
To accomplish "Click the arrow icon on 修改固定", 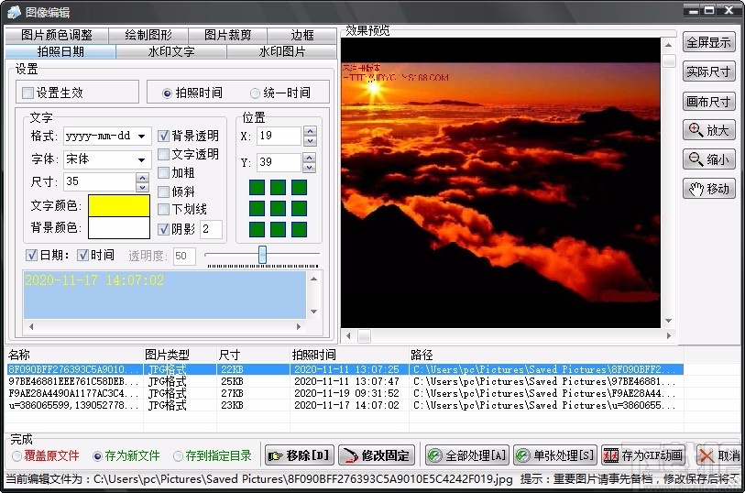I will coord(351,456).
